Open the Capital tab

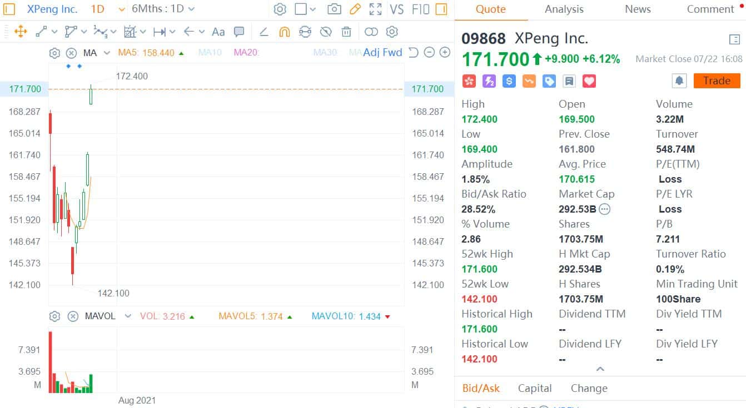pos(534,388)
